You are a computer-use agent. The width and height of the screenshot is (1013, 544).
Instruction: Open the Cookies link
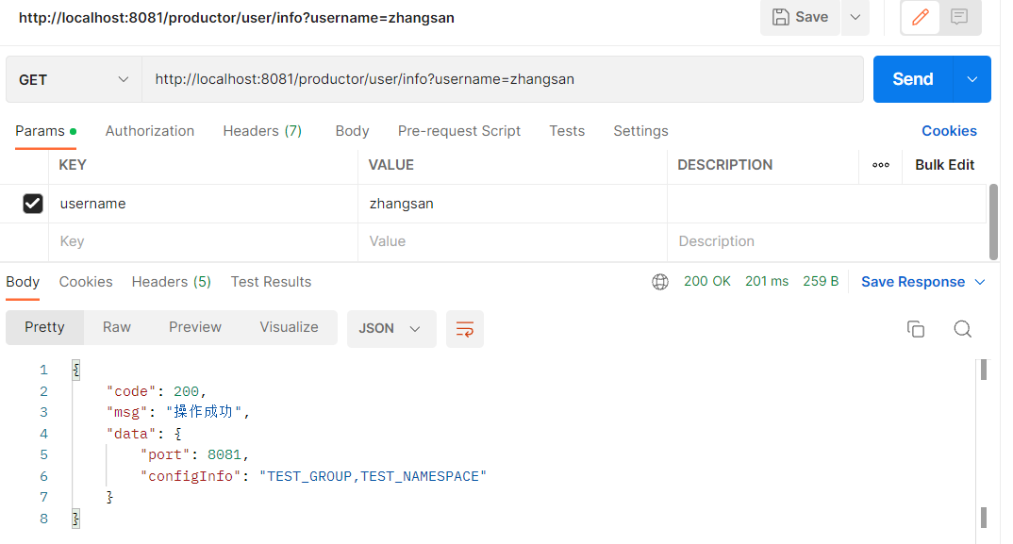click(x=949, y=131)
